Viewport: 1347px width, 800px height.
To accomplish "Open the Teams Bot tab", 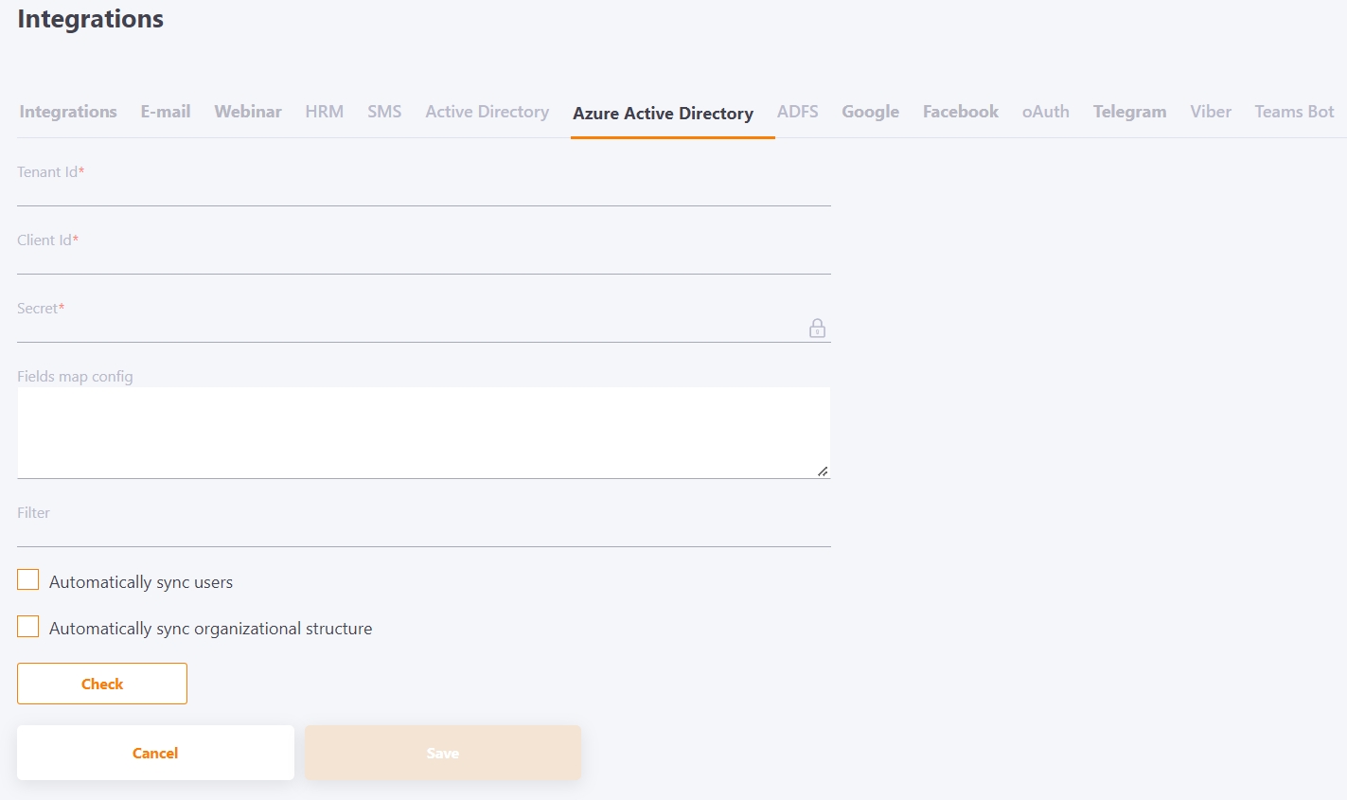I will pyautogui.click(x=1293, y=111).
